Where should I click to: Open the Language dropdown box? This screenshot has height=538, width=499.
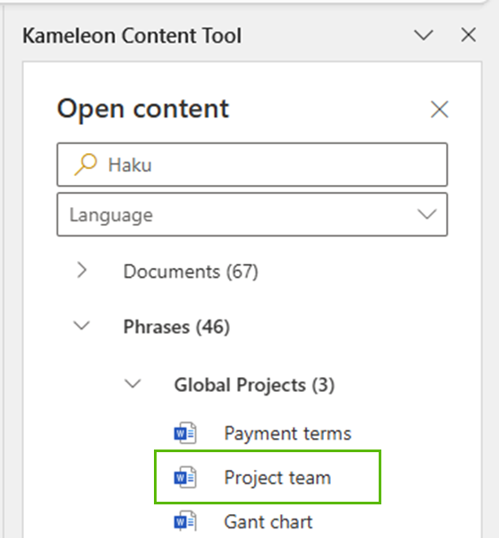(x=252, y=214)
